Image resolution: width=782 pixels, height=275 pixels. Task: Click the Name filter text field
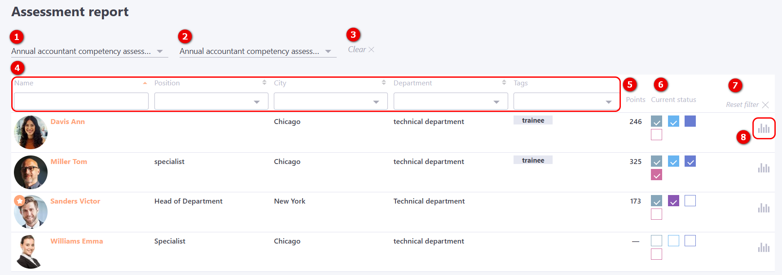tap(81, 102)
